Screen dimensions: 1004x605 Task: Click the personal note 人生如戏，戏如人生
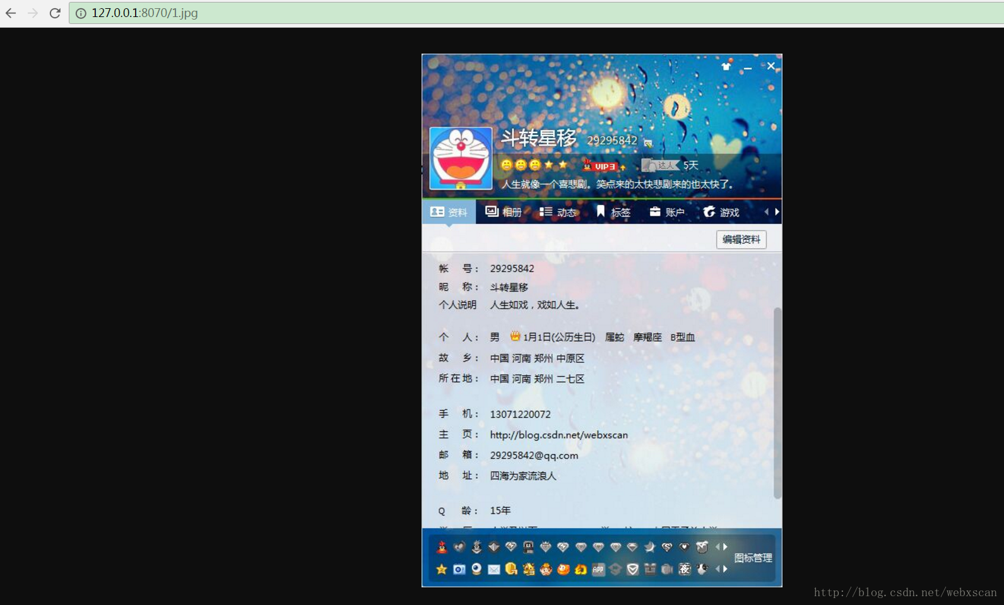tap(534, 305)
